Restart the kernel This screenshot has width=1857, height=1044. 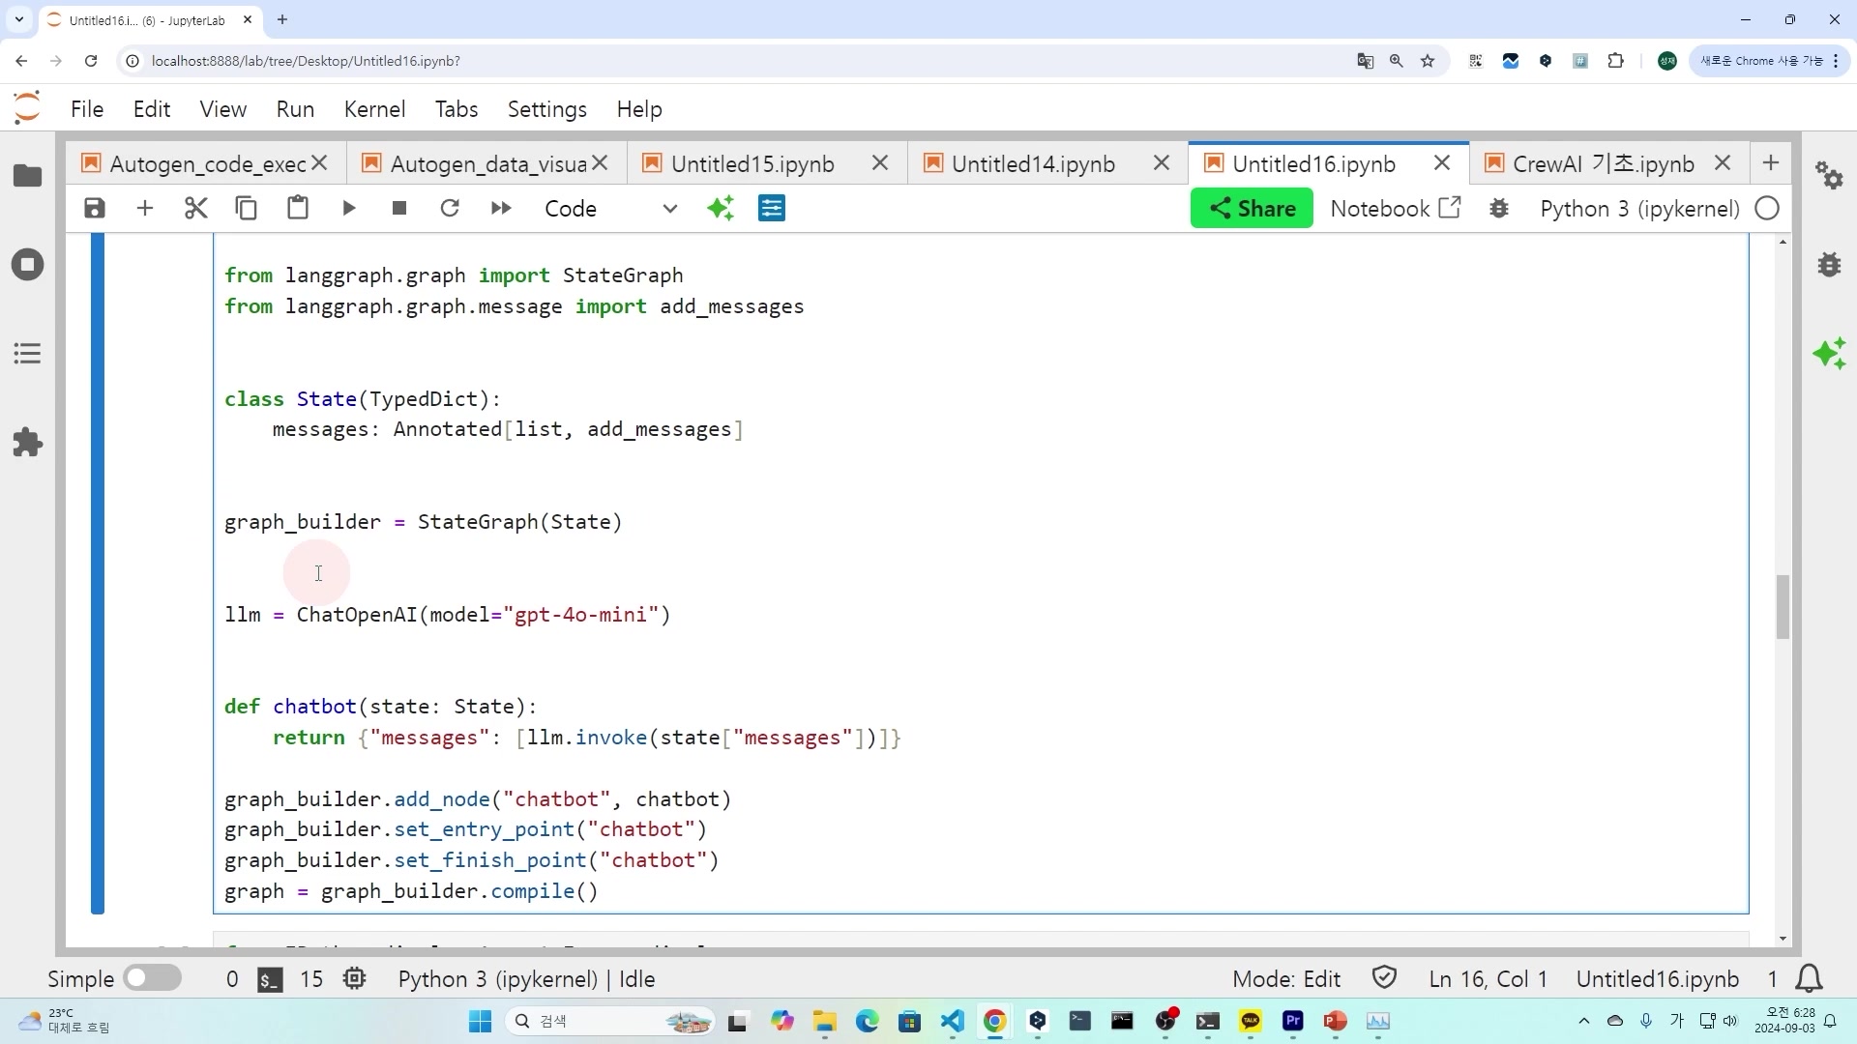coord(450,209)
